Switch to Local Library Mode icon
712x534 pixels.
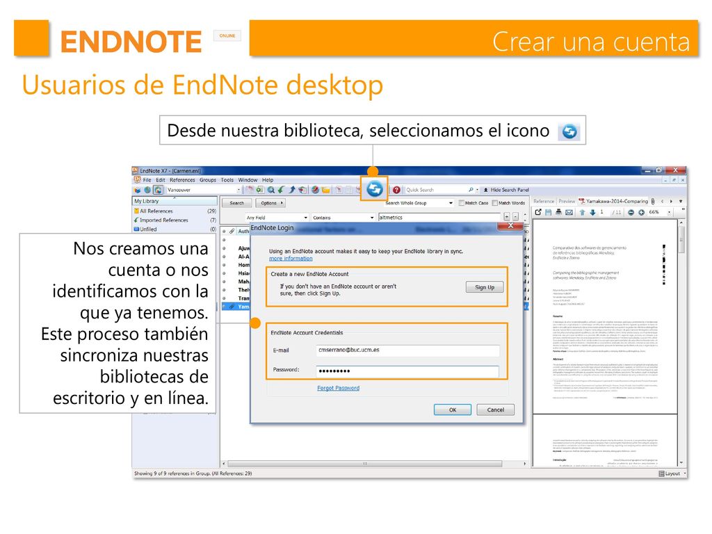click(138, 190)
